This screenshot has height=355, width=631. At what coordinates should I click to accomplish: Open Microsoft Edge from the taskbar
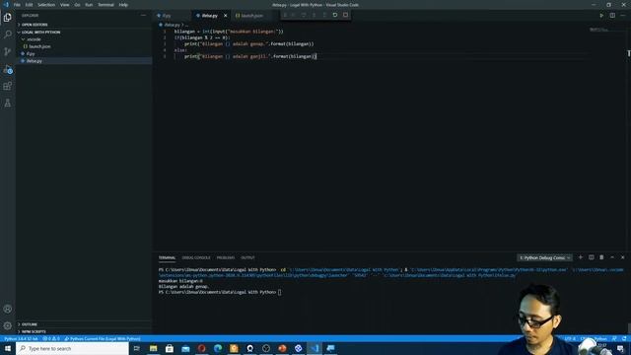click(218, 348)
